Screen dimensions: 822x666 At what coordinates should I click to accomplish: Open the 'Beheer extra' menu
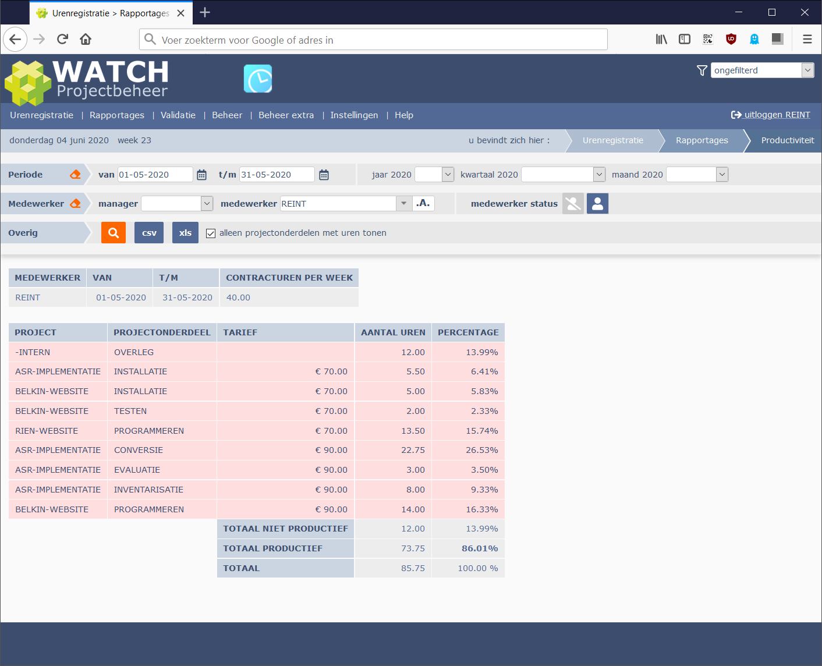pos(286,115)
